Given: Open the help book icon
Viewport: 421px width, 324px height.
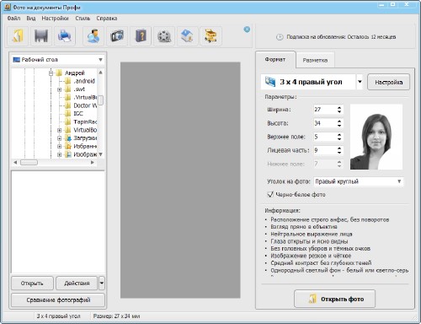Looking at the screenshot, I should 141,36.
